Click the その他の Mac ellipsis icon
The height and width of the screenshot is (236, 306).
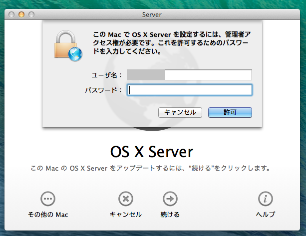point(48,199)
